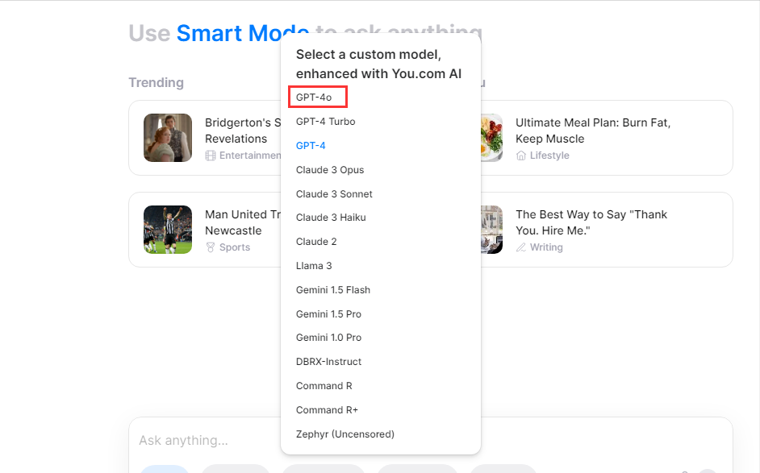Select Zephyr (Uncensored) model
This screenshot has width=760, height=473.
tap(345, 434)
